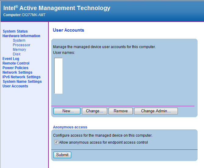Click the computer name DQ77MK-AMT

[34, 15]
